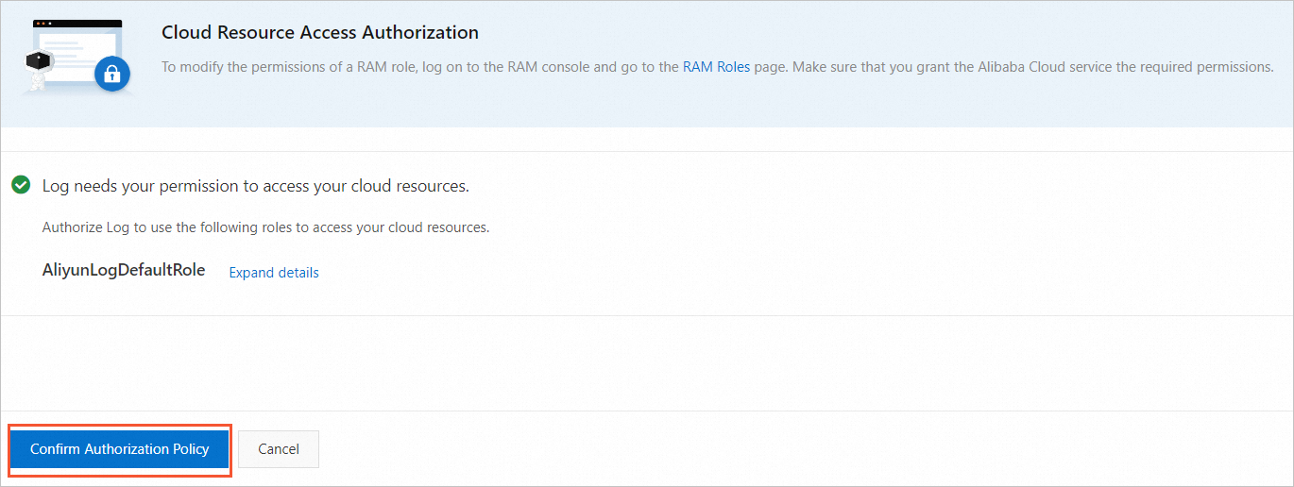
Task: Open the RAM Roles page link
Action: (716, 67)
